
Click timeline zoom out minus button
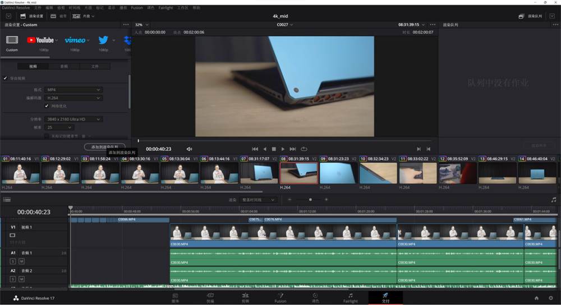(x=290, y=200)
